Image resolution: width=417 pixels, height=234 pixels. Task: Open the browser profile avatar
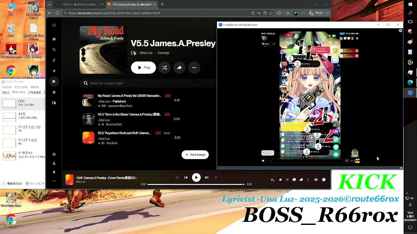point(295,13)
